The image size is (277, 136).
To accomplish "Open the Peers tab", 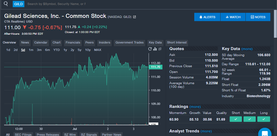I will click(x=89, y=42).
